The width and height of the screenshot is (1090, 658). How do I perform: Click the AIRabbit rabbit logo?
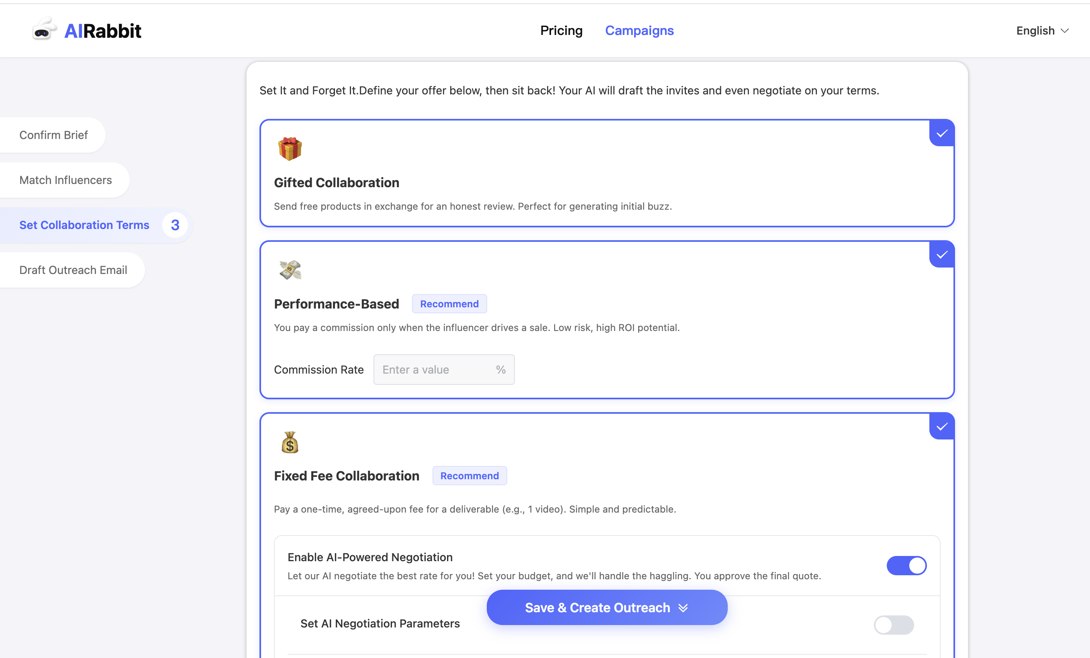coord(44,29)
